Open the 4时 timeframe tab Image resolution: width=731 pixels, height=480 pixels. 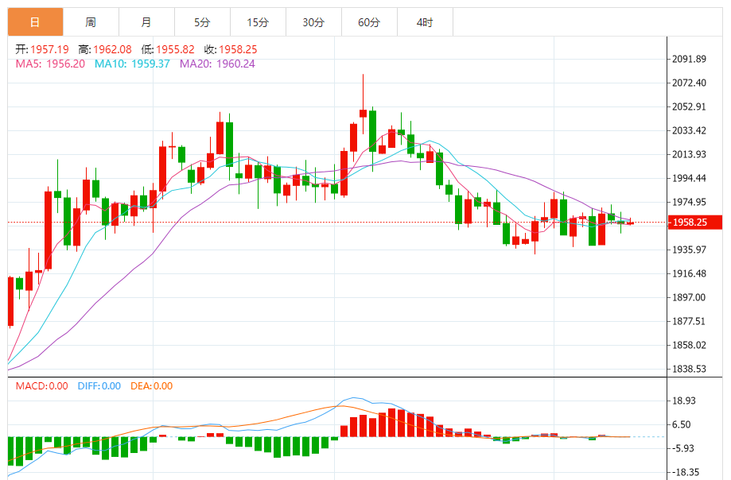(x=425, y=22)
